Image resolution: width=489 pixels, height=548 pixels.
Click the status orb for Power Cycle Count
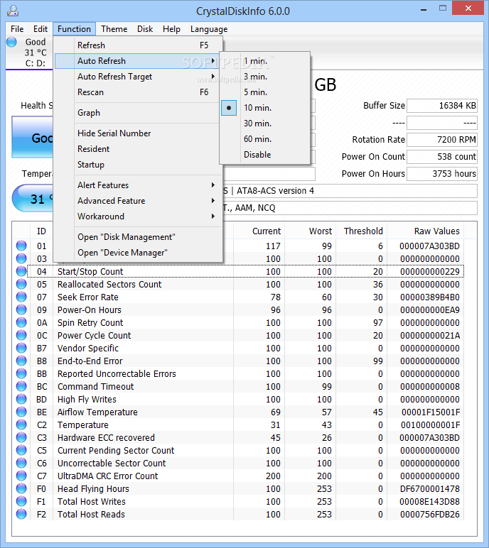point(21,335)
